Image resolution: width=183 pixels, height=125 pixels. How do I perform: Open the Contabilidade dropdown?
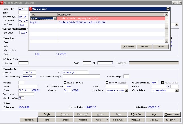pyautogui.click(x=177, y=90)
